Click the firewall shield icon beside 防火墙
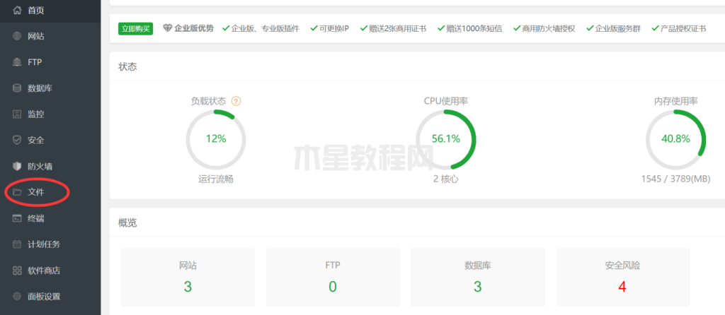The width and height of the screenshot is (725, 315). click(17, 166)
